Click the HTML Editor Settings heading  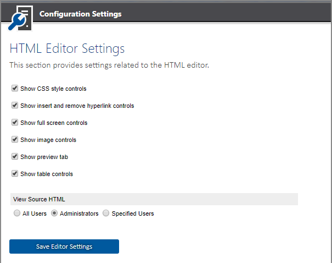[x=67, y=48]
